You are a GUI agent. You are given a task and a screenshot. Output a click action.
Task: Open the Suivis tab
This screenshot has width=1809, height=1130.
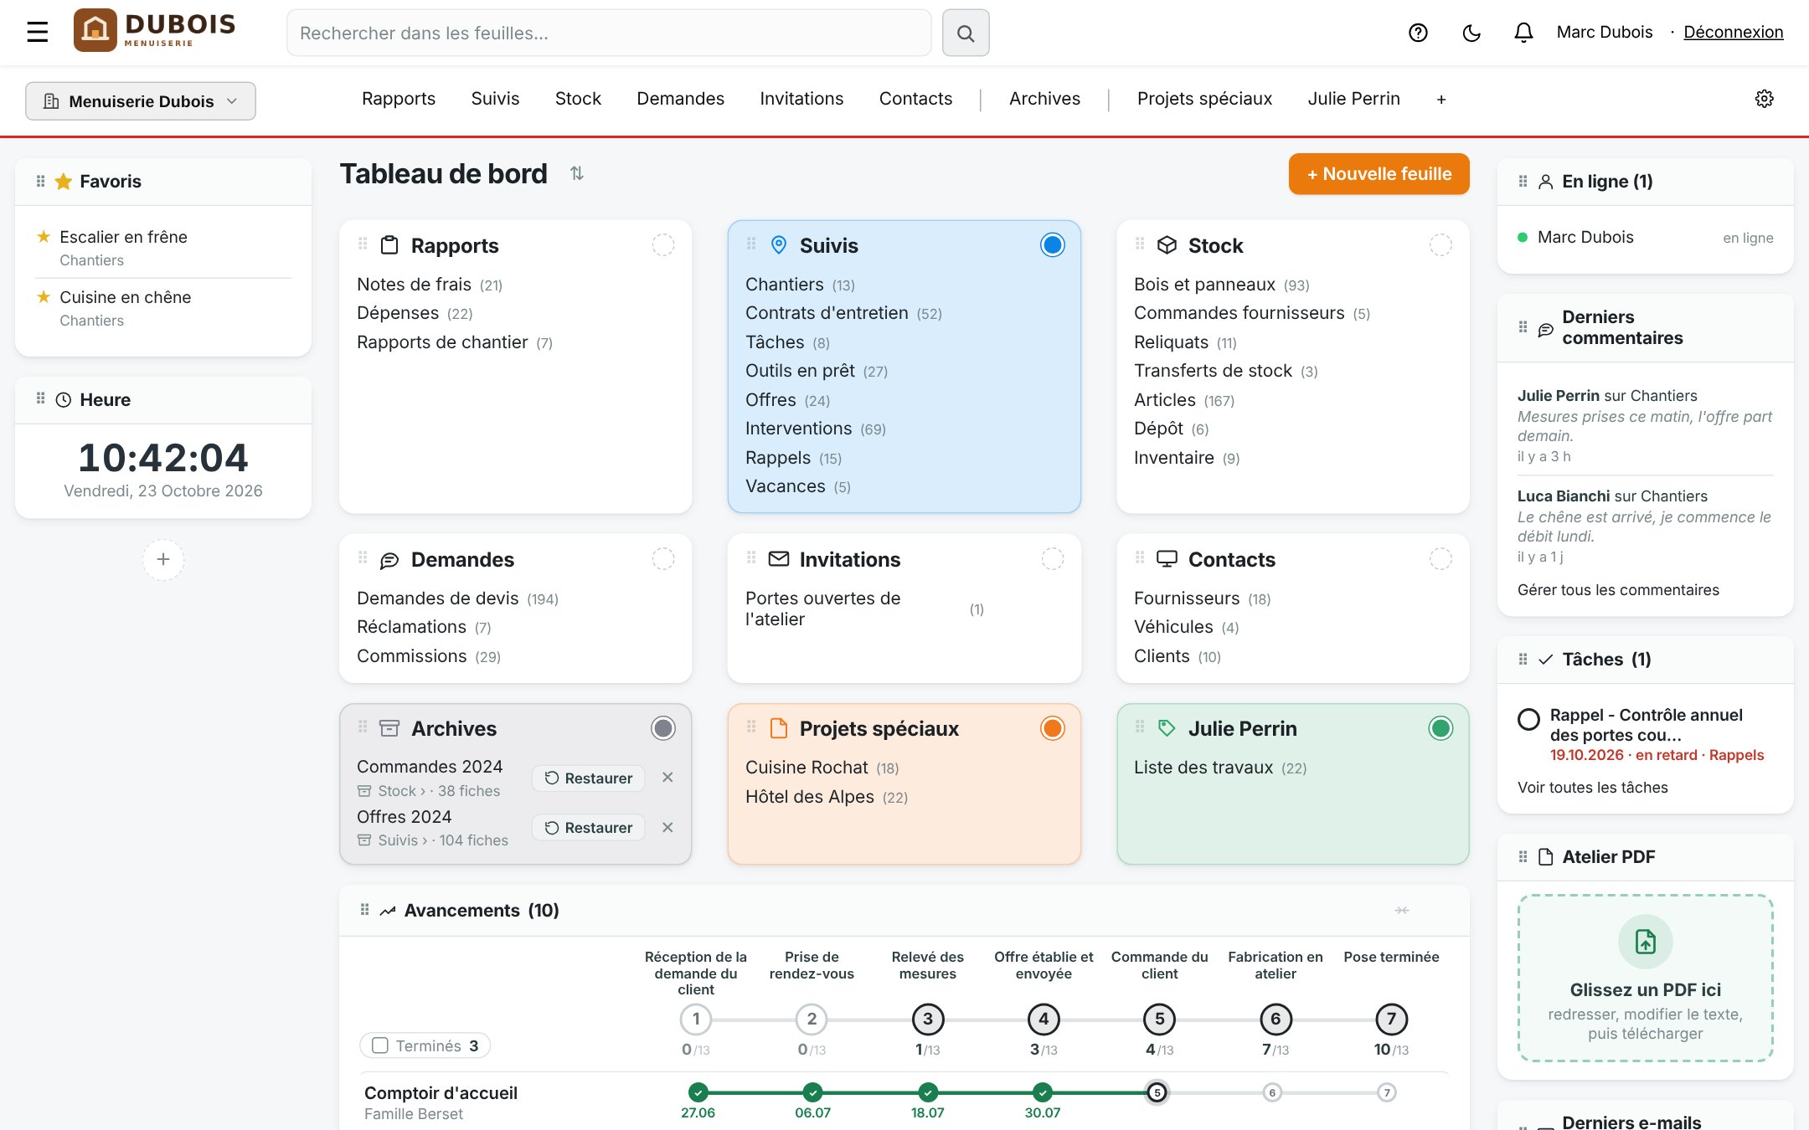click(495, 99)
